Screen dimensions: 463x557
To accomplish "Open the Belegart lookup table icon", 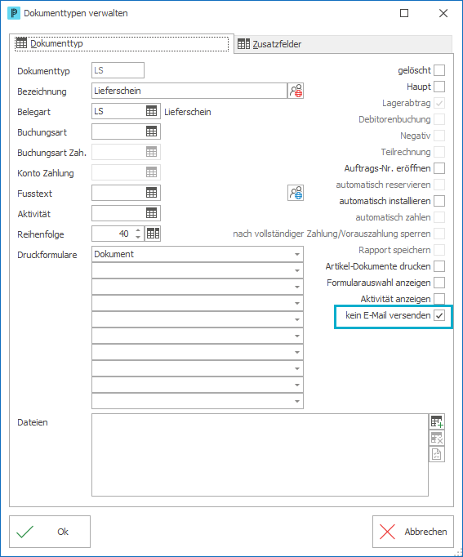I will [x=151, y=111].
